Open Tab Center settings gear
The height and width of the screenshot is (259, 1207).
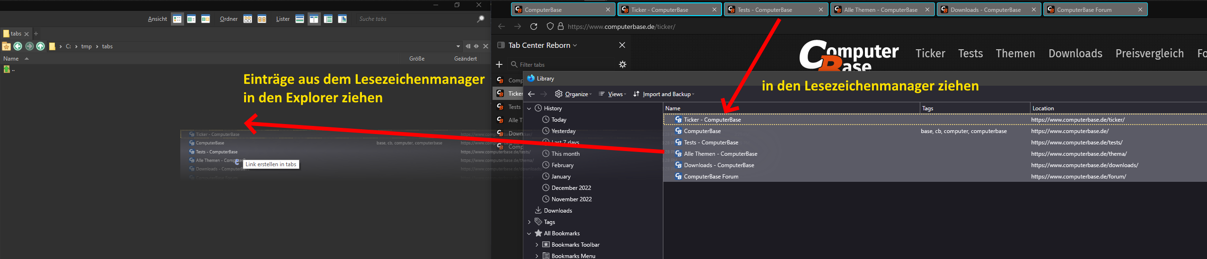623,64
